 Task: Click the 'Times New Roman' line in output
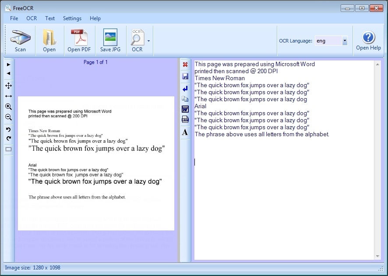pos(220,78)
